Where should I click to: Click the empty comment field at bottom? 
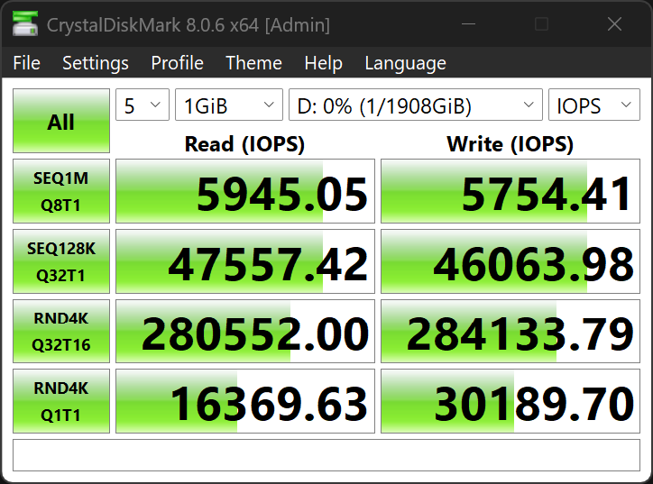click(326, 455)
